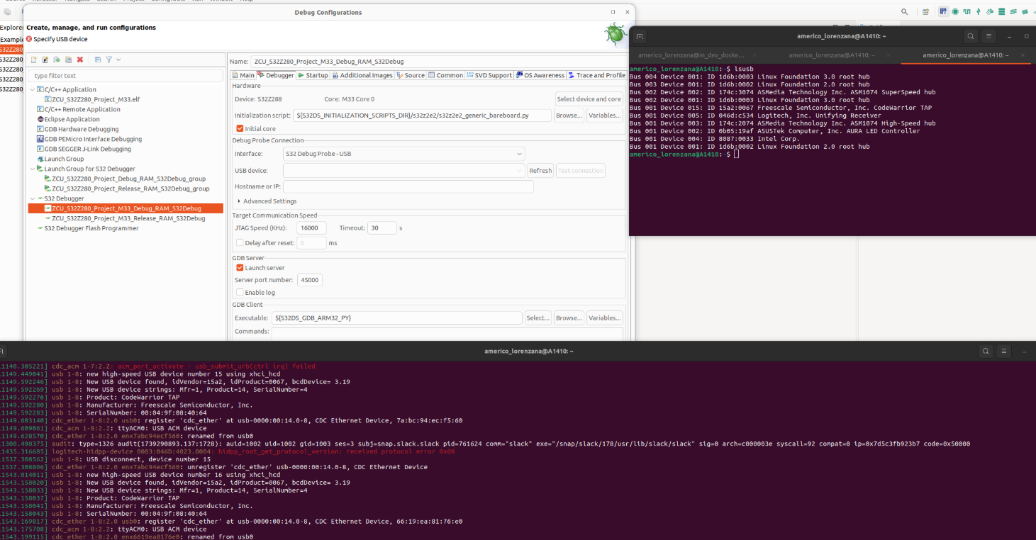Open the terminal hamburger menu
Screen dimensions: 1036x540
(x=990, y=35)
